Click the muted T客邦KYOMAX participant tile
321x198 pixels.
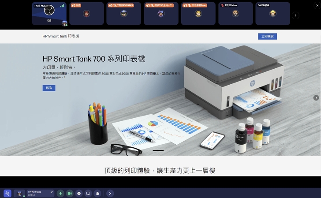[x=123, y=14]
